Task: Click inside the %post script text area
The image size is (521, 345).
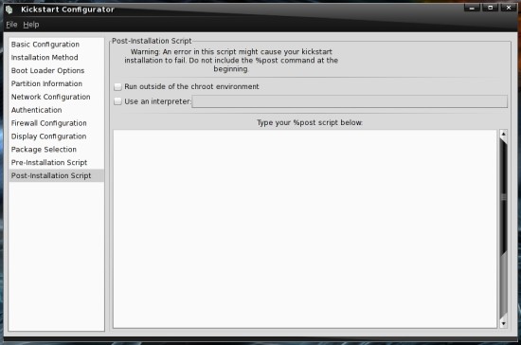Action: pyautogui.click(x=305, y=229)
